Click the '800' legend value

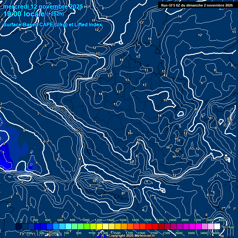tap(73, 220)
